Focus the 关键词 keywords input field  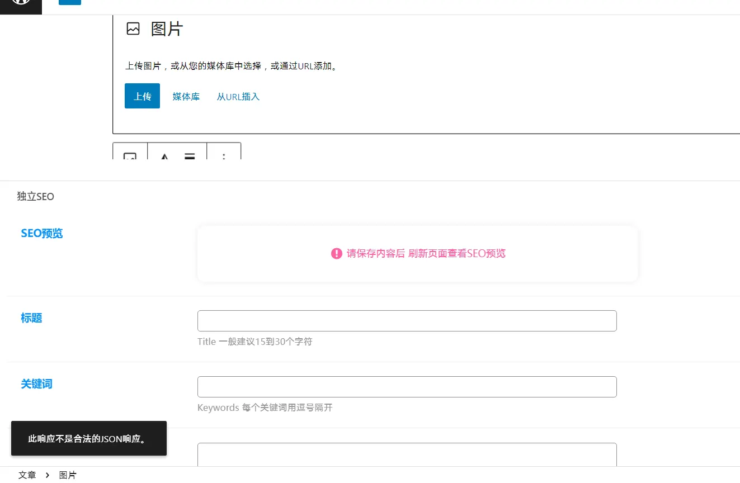(407, 387)
